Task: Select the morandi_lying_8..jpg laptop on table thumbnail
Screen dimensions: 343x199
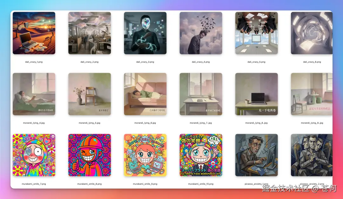Action: (256, 94)
